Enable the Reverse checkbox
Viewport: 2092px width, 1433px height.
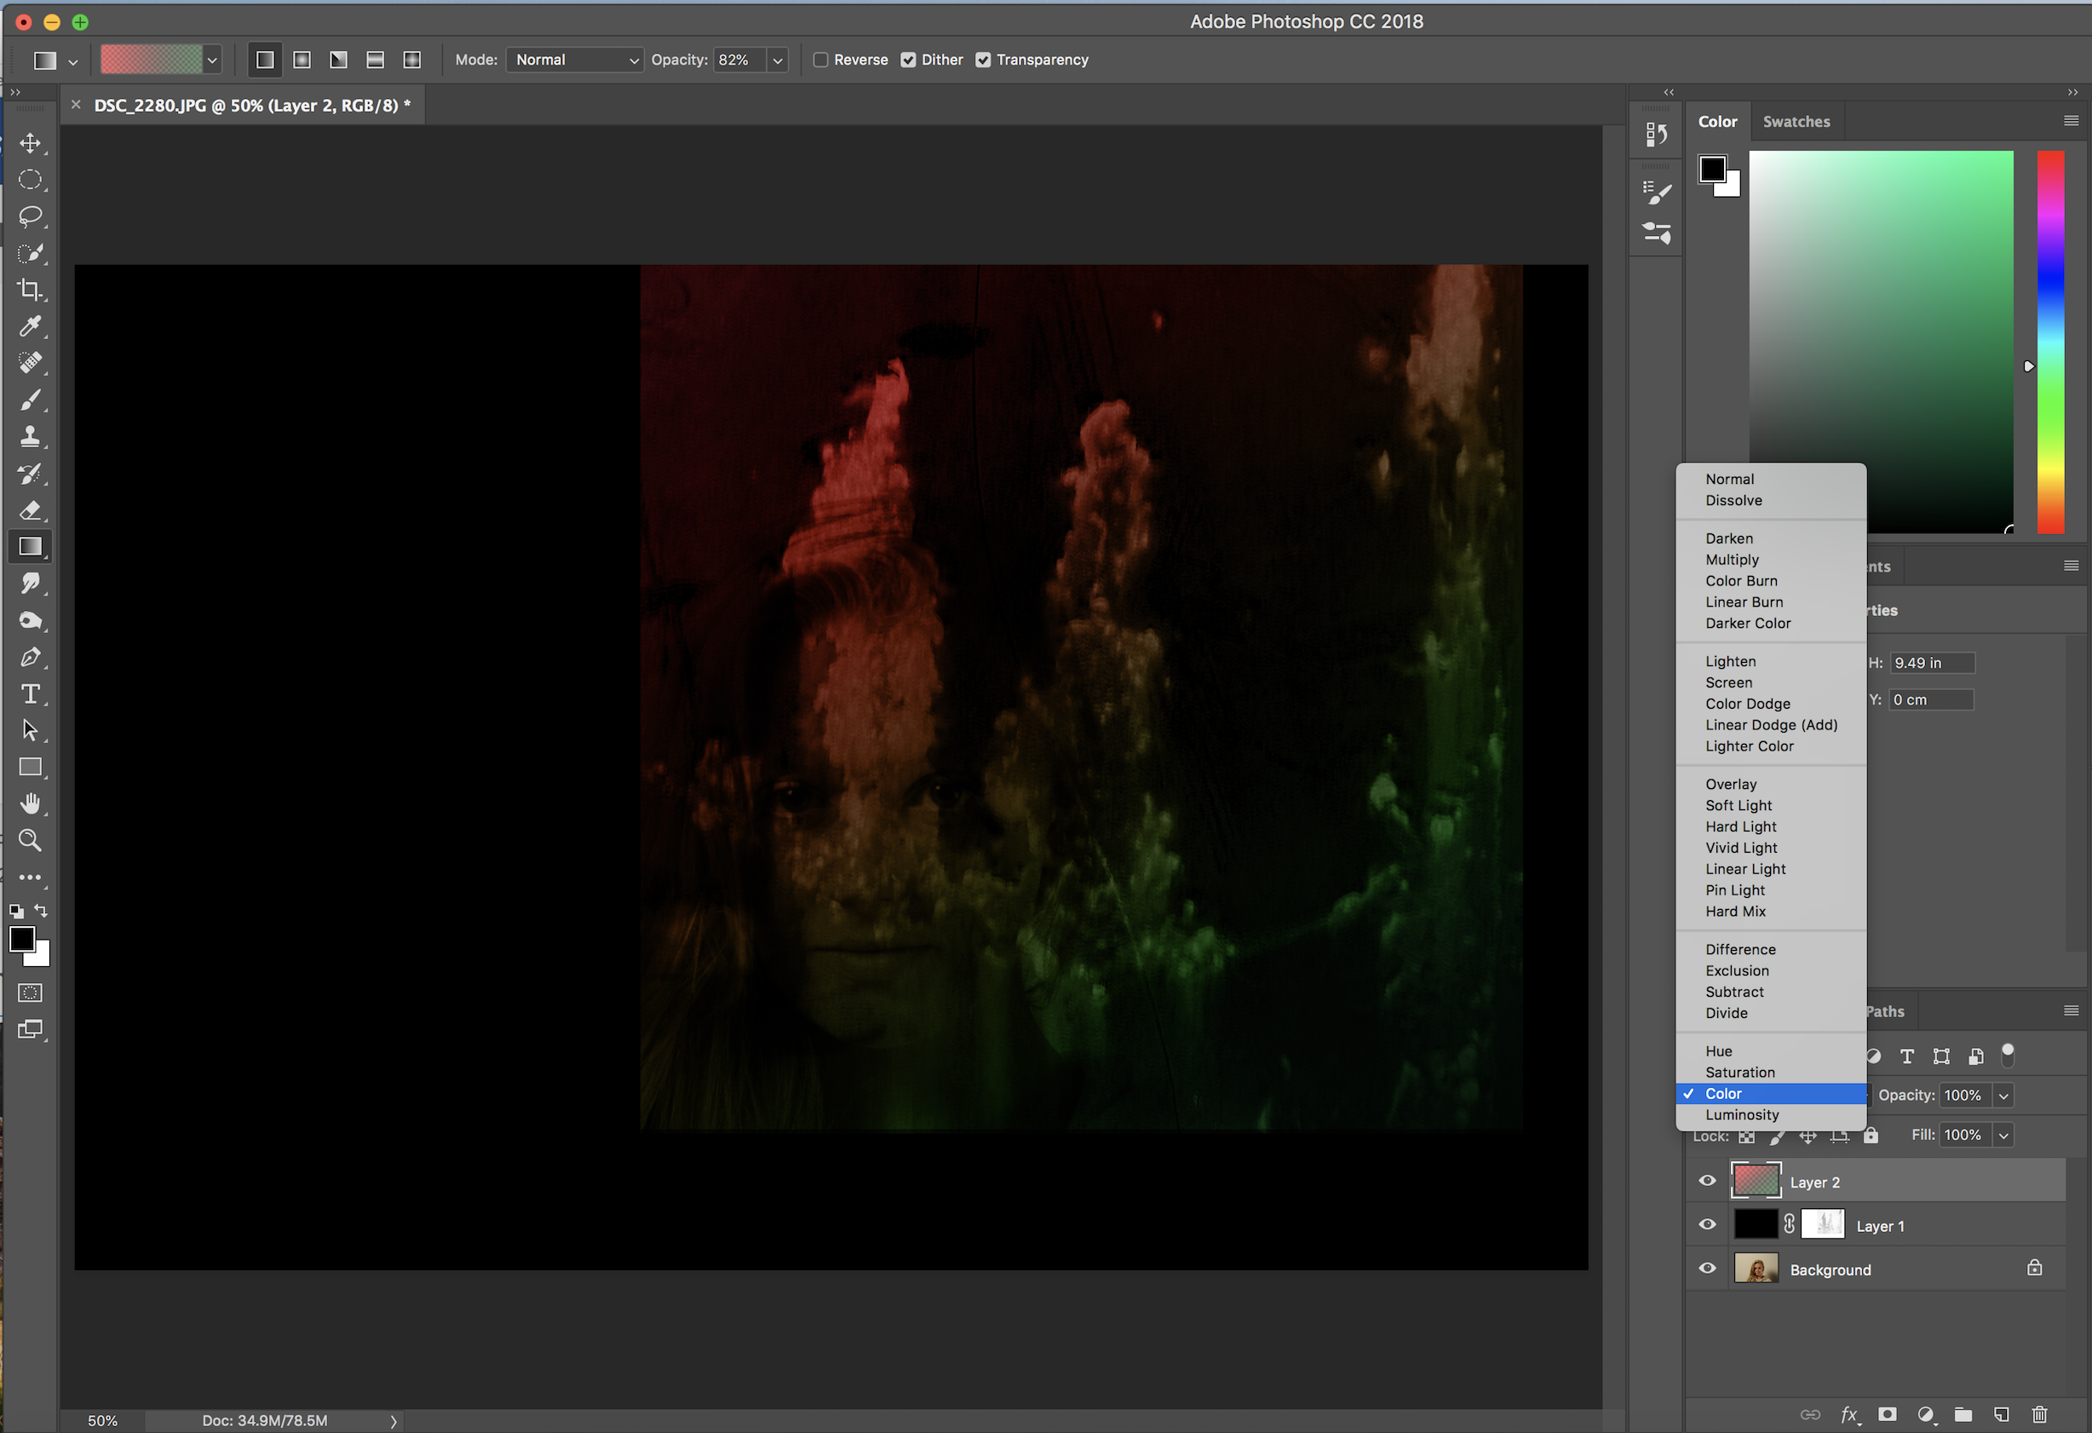pos(820,60)
